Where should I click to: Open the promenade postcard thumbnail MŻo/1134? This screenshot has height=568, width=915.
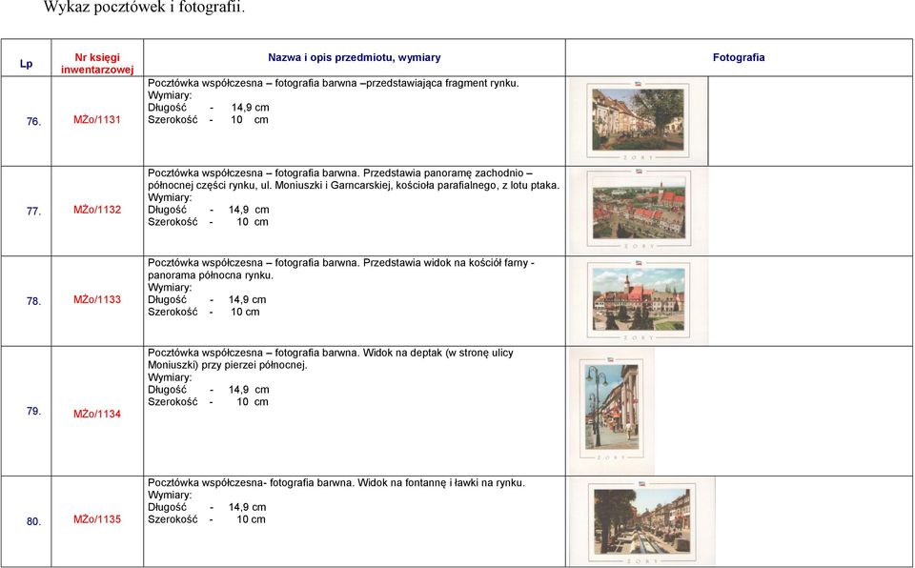coord(612,411)
